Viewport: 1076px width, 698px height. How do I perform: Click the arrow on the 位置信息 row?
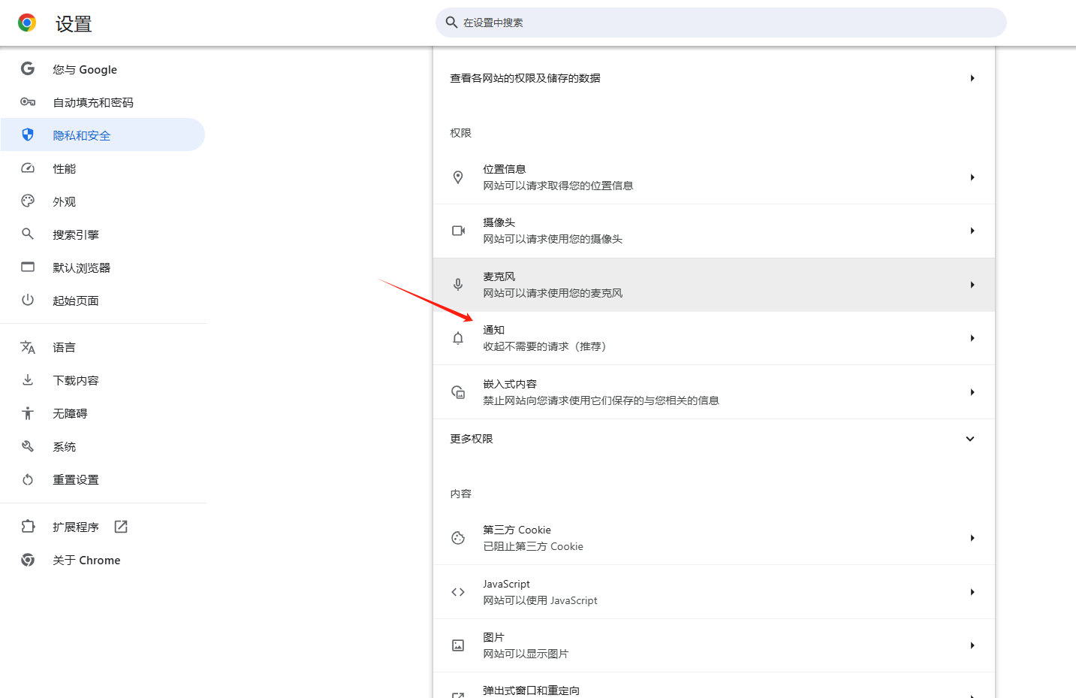point(972,177)
